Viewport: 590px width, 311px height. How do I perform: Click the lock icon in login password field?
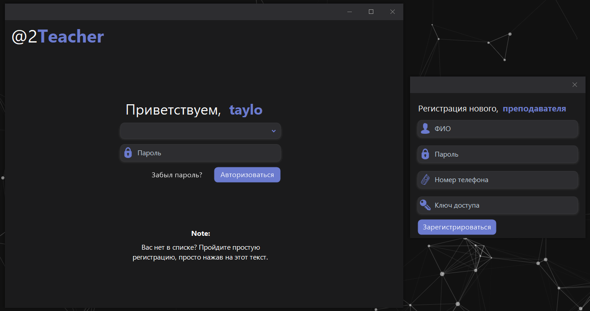(x=128, y=153)
